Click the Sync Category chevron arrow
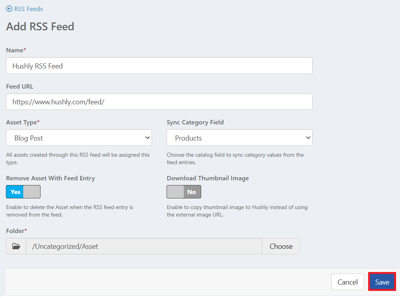Image resolution: width=400 pixels, height=298 pixels. click(308, 138)
